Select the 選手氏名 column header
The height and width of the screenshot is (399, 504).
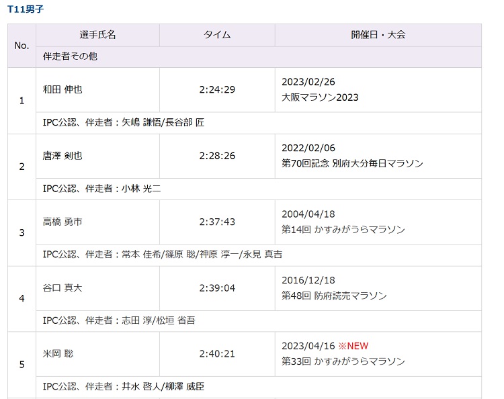pos(97,35)
